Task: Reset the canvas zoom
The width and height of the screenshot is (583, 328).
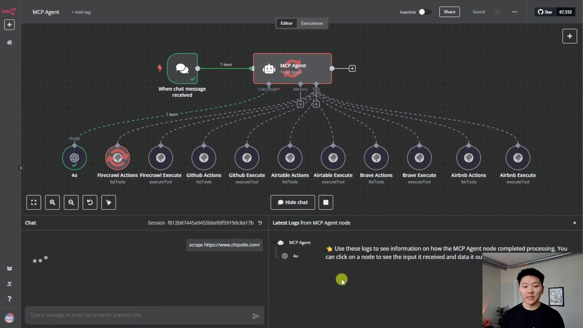Action: click(90, 202)
